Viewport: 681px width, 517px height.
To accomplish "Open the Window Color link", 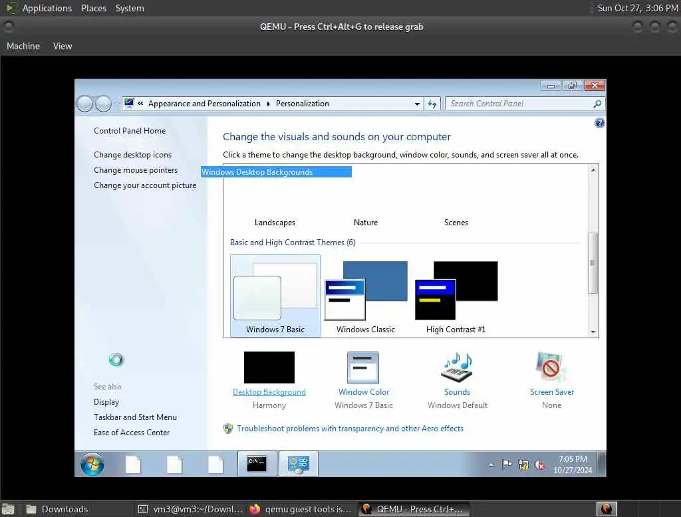I will [364, 392].
